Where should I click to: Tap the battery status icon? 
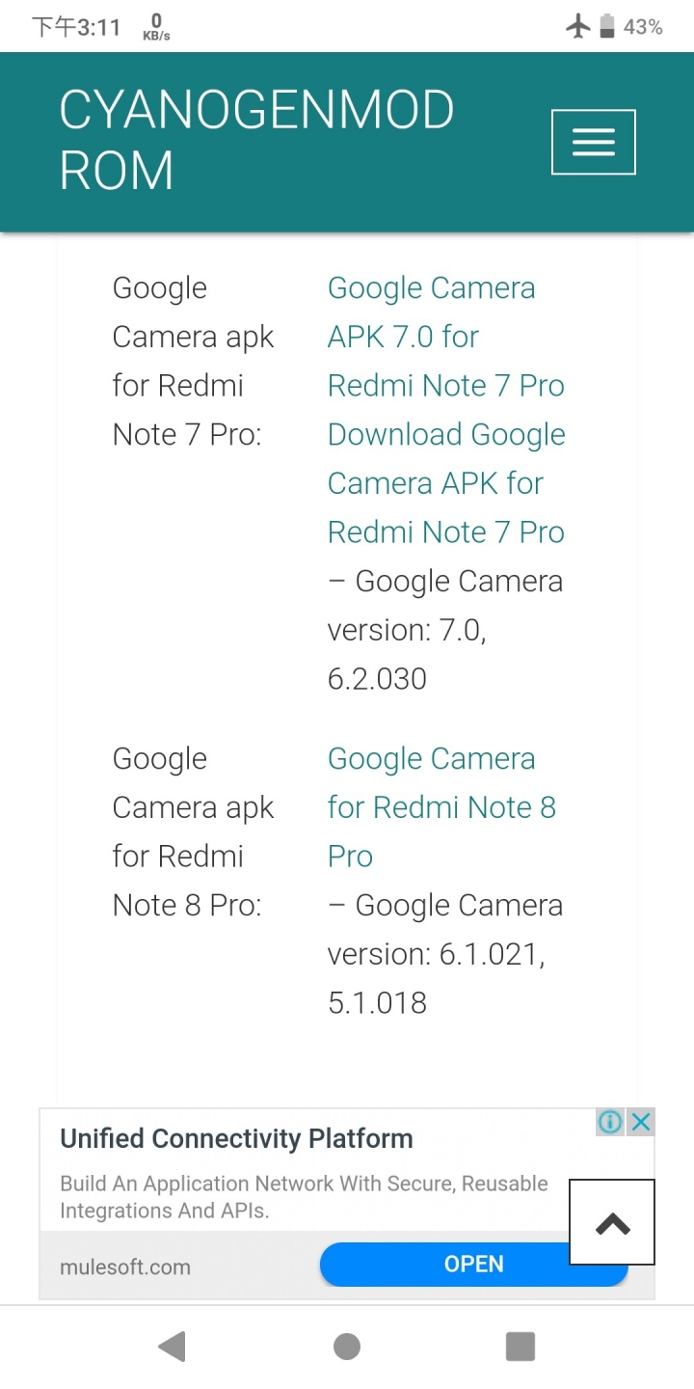point(607,26)
